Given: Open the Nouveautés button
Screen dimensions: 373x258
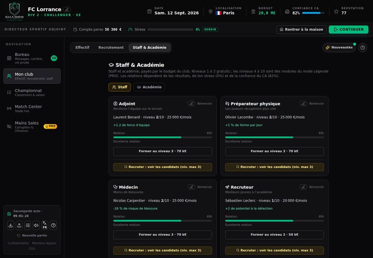Looking at the screenshot, I should pos(339,48).
